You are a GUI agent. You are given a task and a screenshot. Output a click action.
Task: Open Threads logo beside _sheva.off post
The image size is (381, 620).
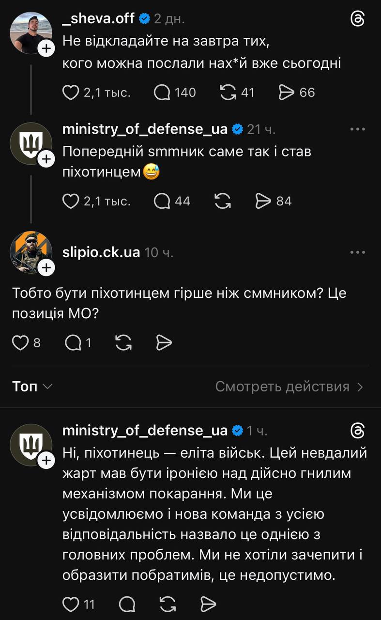pos(357,19)
